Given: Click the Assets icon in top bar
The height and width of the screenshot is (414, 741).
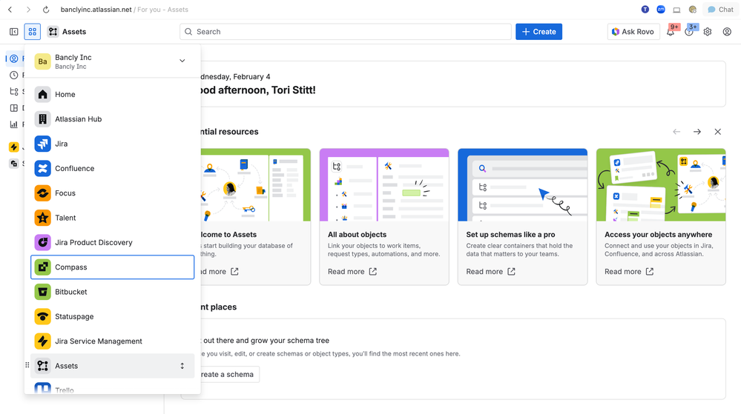Looking at the screenshot, I should (x=53, y=32).
